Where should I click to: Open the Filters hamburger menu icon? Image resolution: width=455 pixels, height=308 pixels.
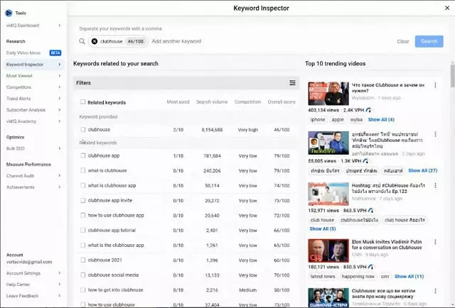(x=292, y=83)
